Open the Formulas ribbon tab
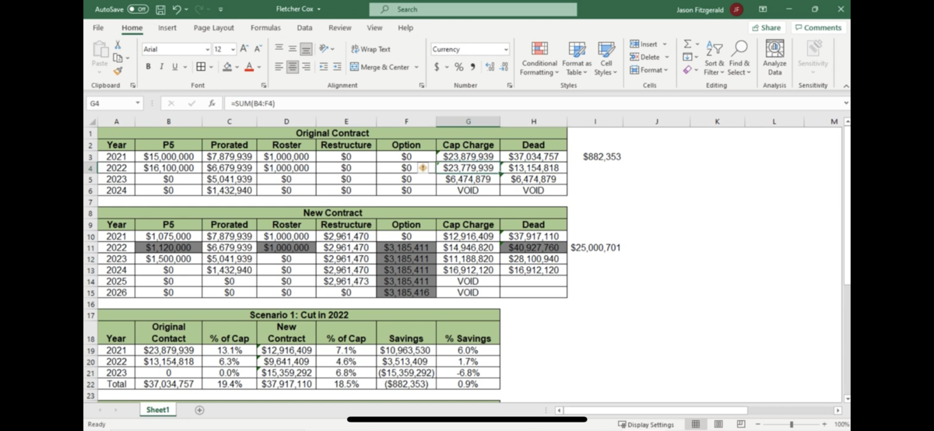 (x=265, y=28)
